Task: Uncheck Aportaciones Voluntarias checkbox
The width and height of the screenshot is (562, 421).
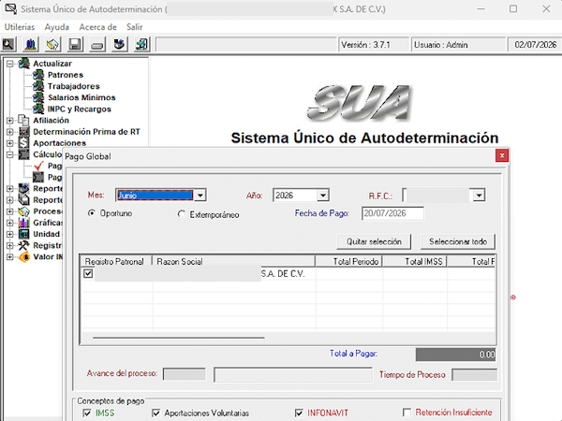Action: (155, 413)
